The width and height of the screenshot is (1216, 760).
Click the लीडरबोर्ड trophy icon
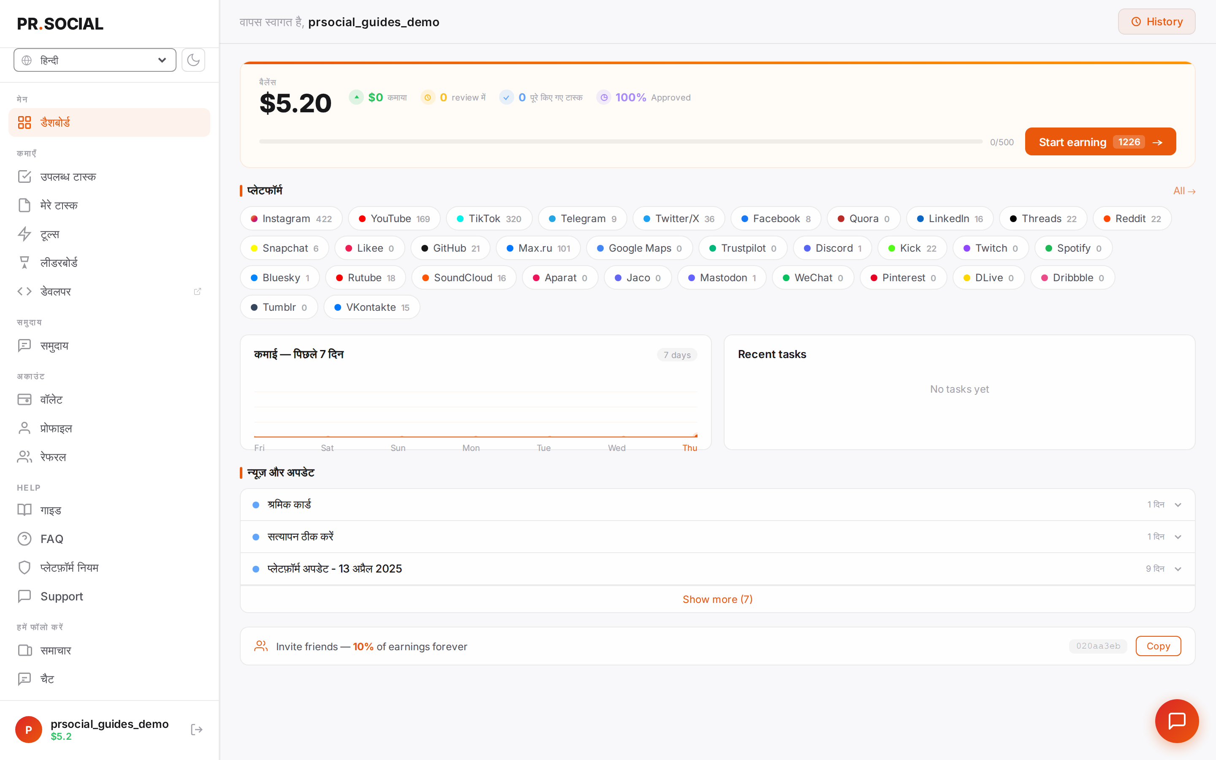tap(24, 262)
